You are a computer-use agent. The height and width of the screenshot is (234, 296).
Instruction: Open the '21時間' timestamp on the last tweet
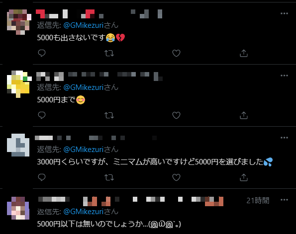point(258,200)
